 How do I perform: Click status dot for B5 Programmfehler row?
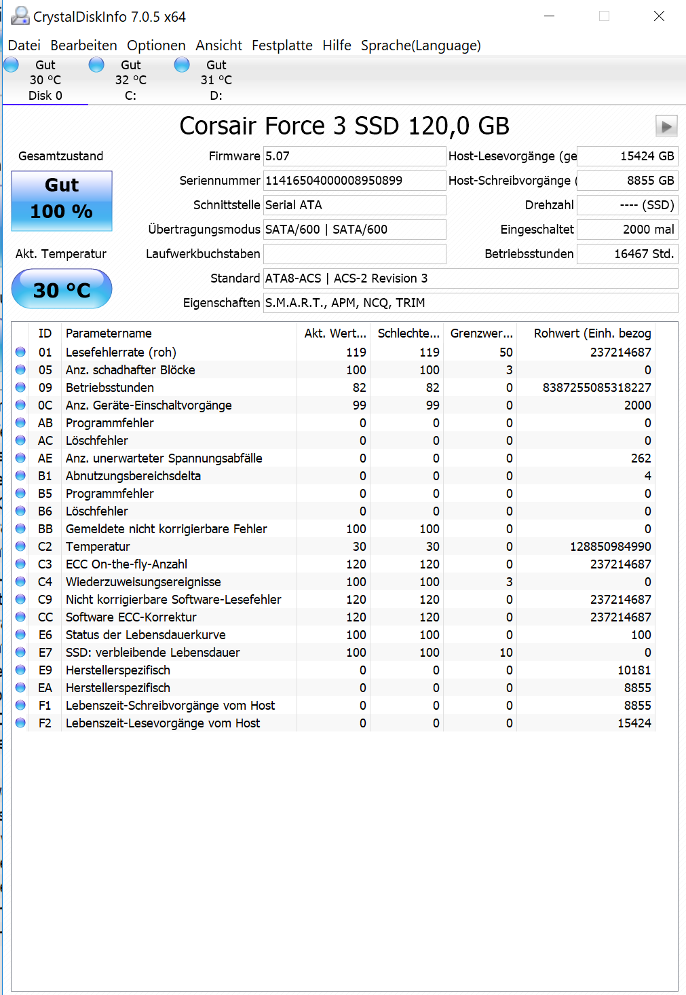tap(20, 493)
